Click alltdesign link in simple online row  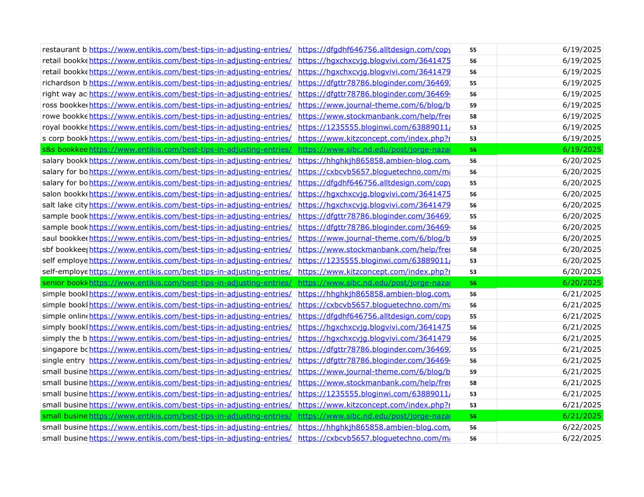(x=374, y=316)
